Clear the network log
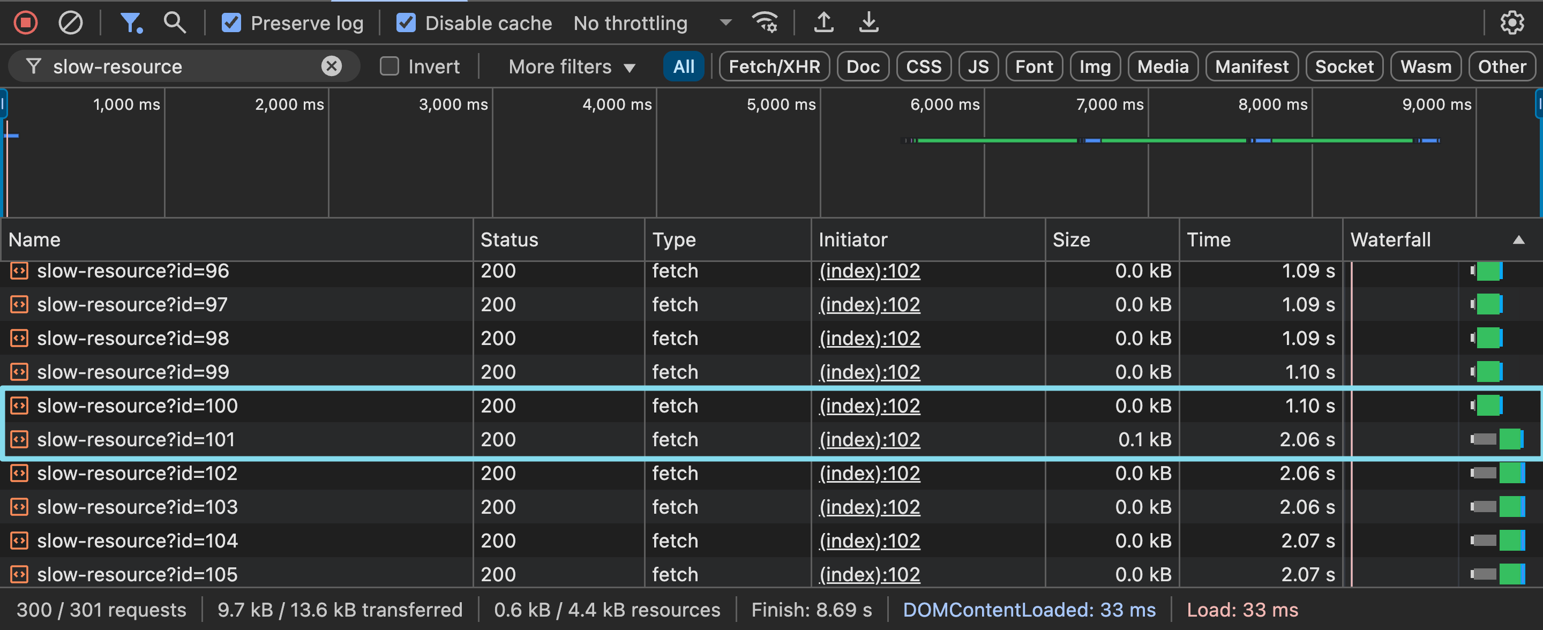Screen dimensions: 1543x630 [x=70, y=22]
